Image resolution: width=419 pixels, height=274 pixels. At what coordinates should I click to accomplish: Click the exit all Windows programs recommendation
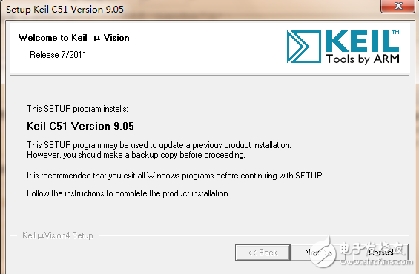coord(175,176)
